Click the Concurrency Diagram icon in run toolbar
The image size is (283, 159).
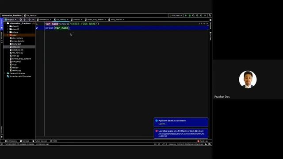click(201, 15)
